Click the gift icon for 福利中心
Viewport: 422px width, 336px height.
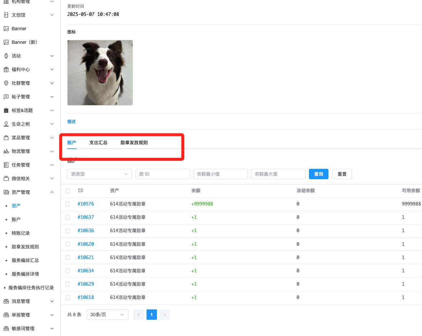(6, 69)
